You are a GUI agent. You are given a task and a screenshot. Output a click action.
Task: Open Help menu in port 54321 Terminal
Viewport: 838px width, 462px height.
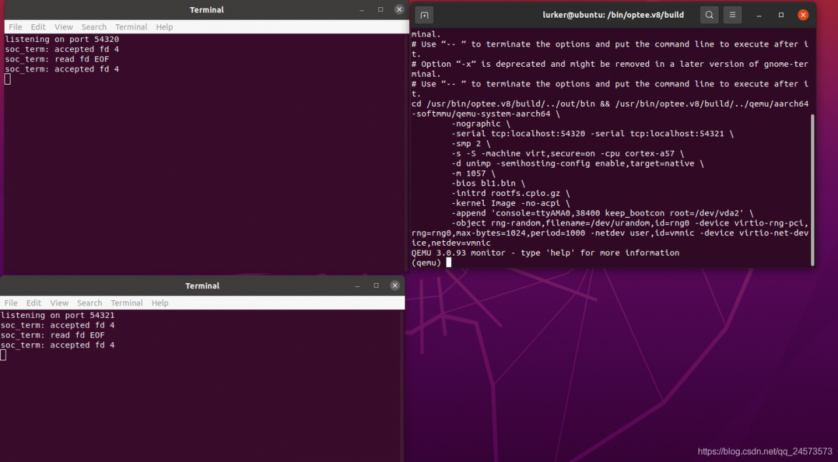[160, 303]
